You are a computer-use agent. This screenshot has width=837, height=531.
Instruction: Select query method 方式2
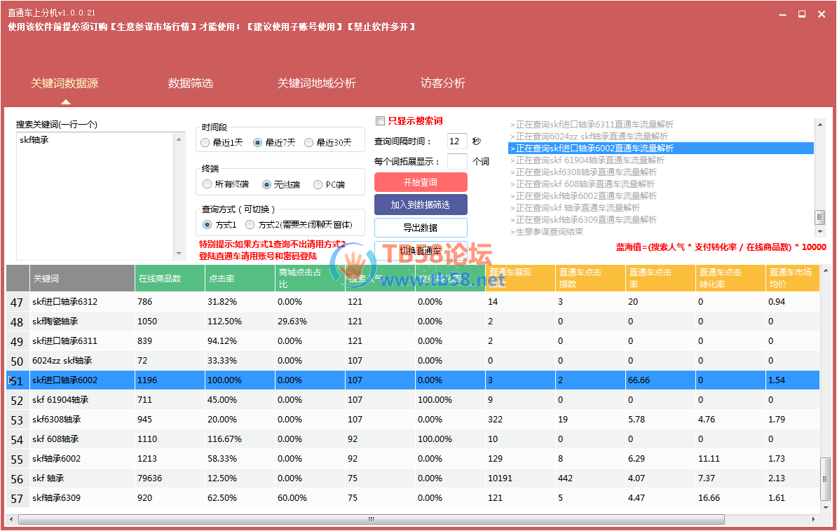(299, 225)
